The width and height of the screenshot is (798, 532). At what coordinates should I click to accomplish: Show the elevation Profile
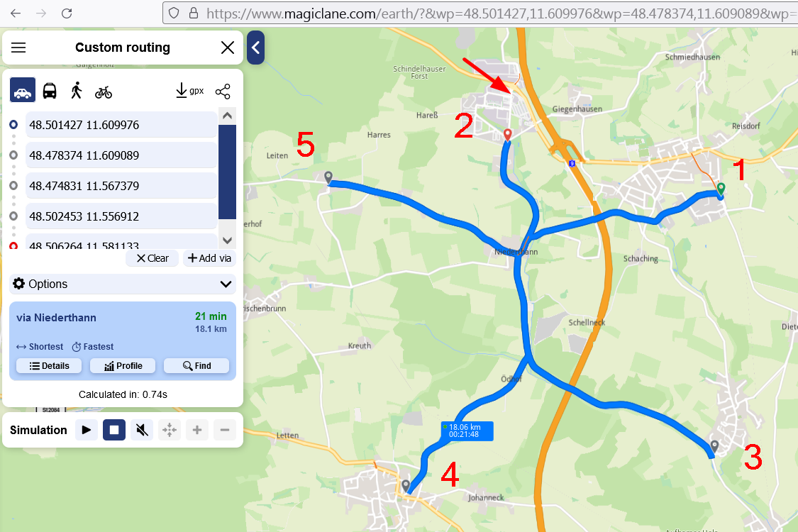point(123,365)
